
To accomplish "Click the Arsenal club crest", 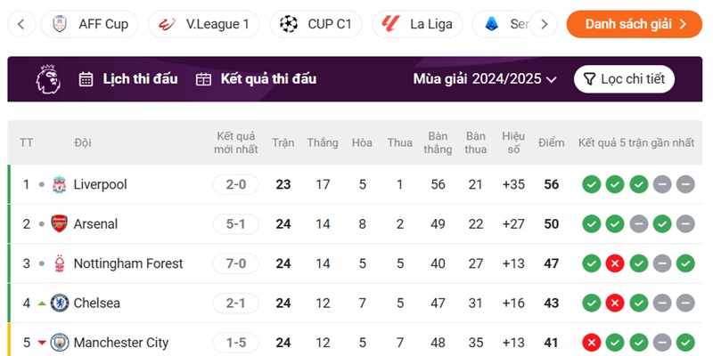I will point(59,224).
